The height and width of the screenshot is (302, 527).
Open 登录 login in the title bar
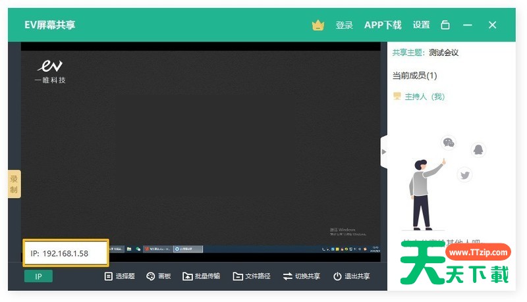(x=345, y=25)
